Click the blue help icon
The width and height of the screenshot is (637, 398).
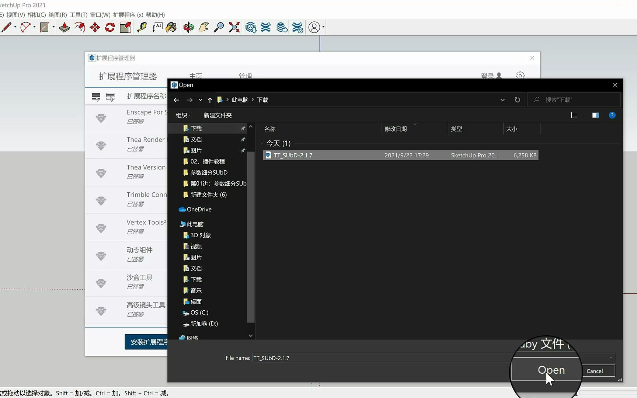pyautogui.click(x=612, y=115)
